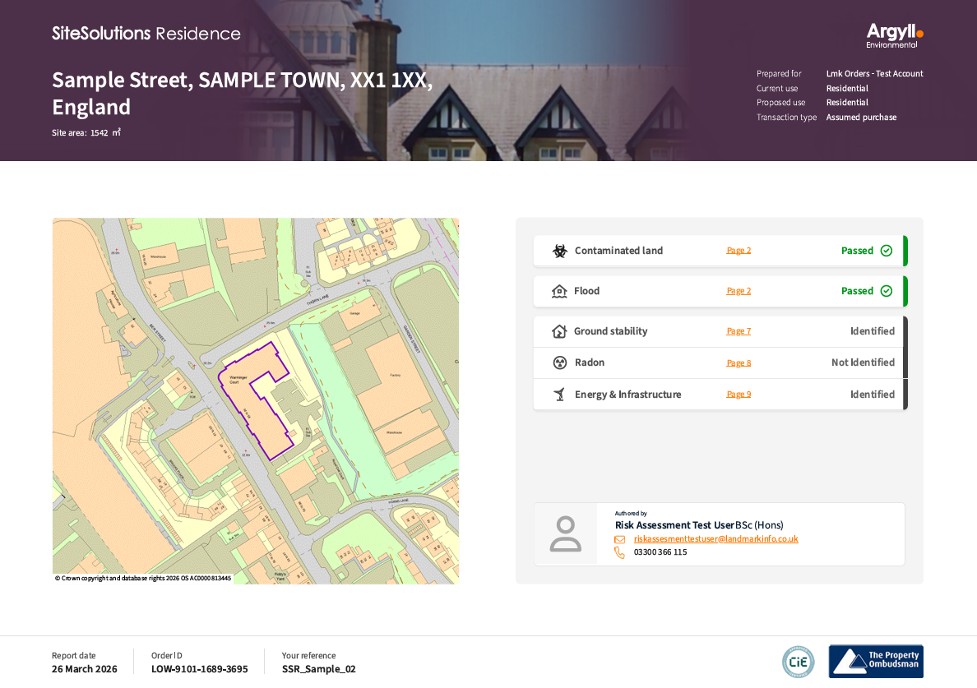
Task: Follow Page 9 Energy & Infrastructure link
Action: [x=739, y=395]
